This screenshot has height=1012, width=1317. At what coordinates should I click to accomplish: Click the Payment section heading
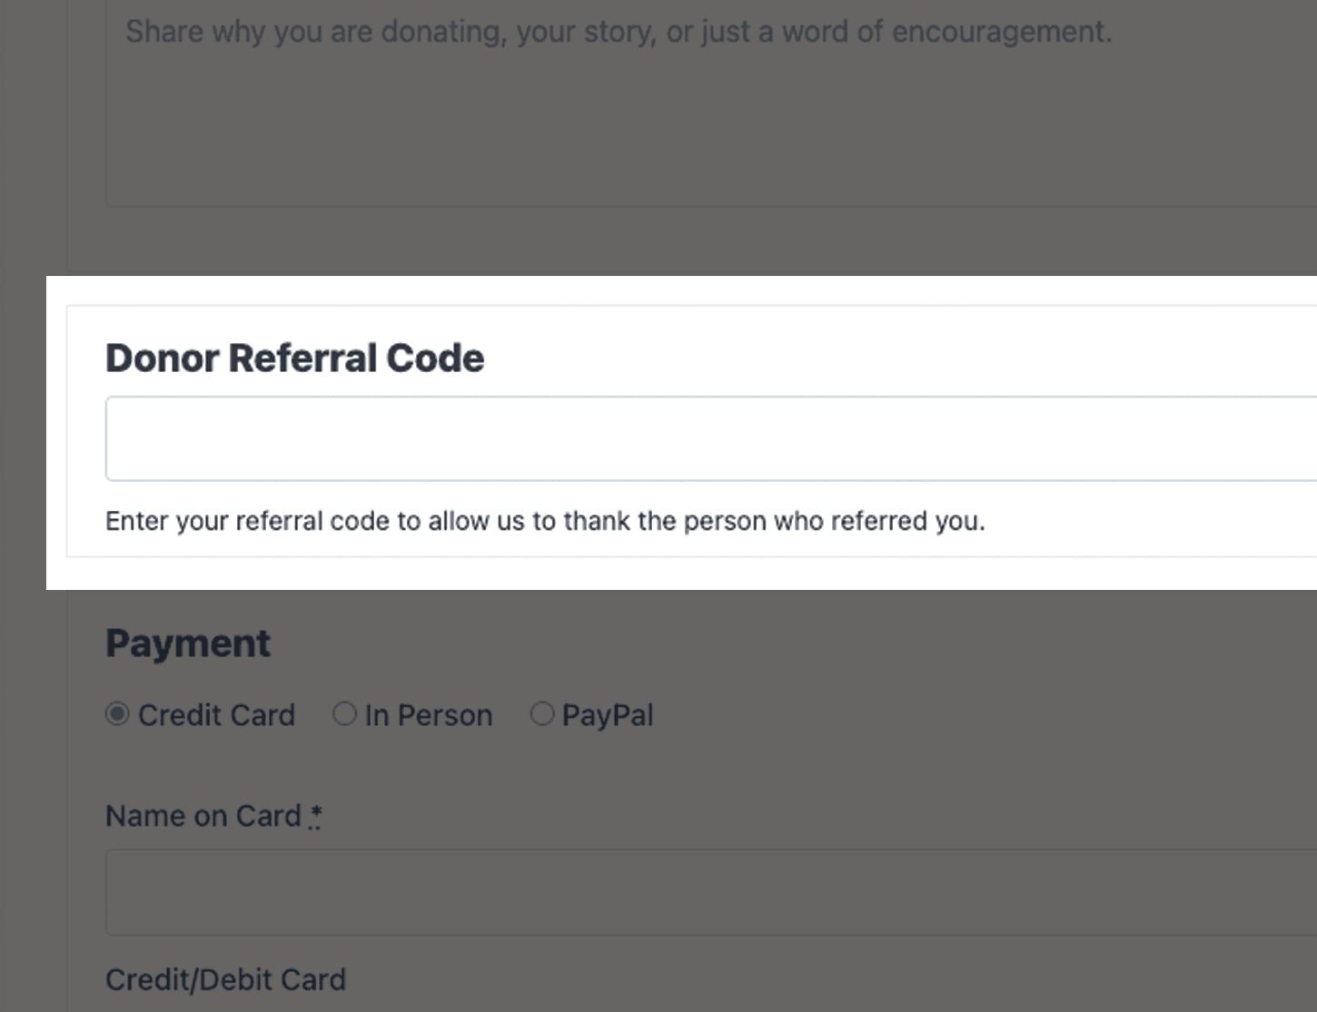pyautogui.click(x=188, y=644)
